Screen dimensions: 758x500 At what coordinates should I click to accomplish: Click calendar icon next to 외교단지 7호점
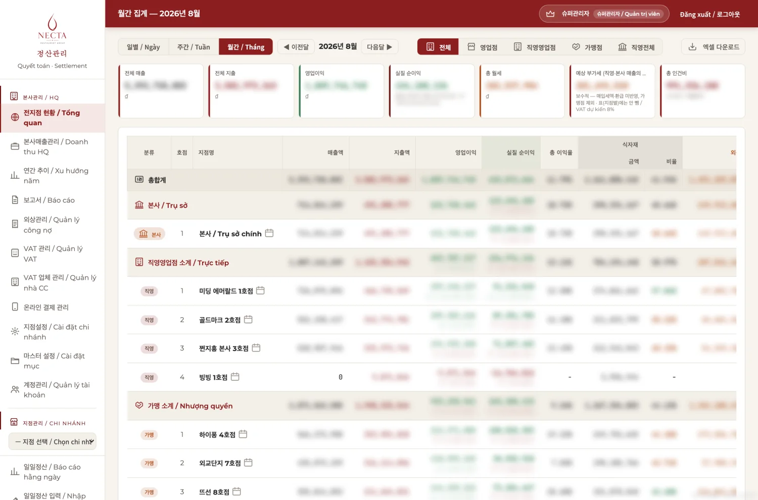point(248,463)
